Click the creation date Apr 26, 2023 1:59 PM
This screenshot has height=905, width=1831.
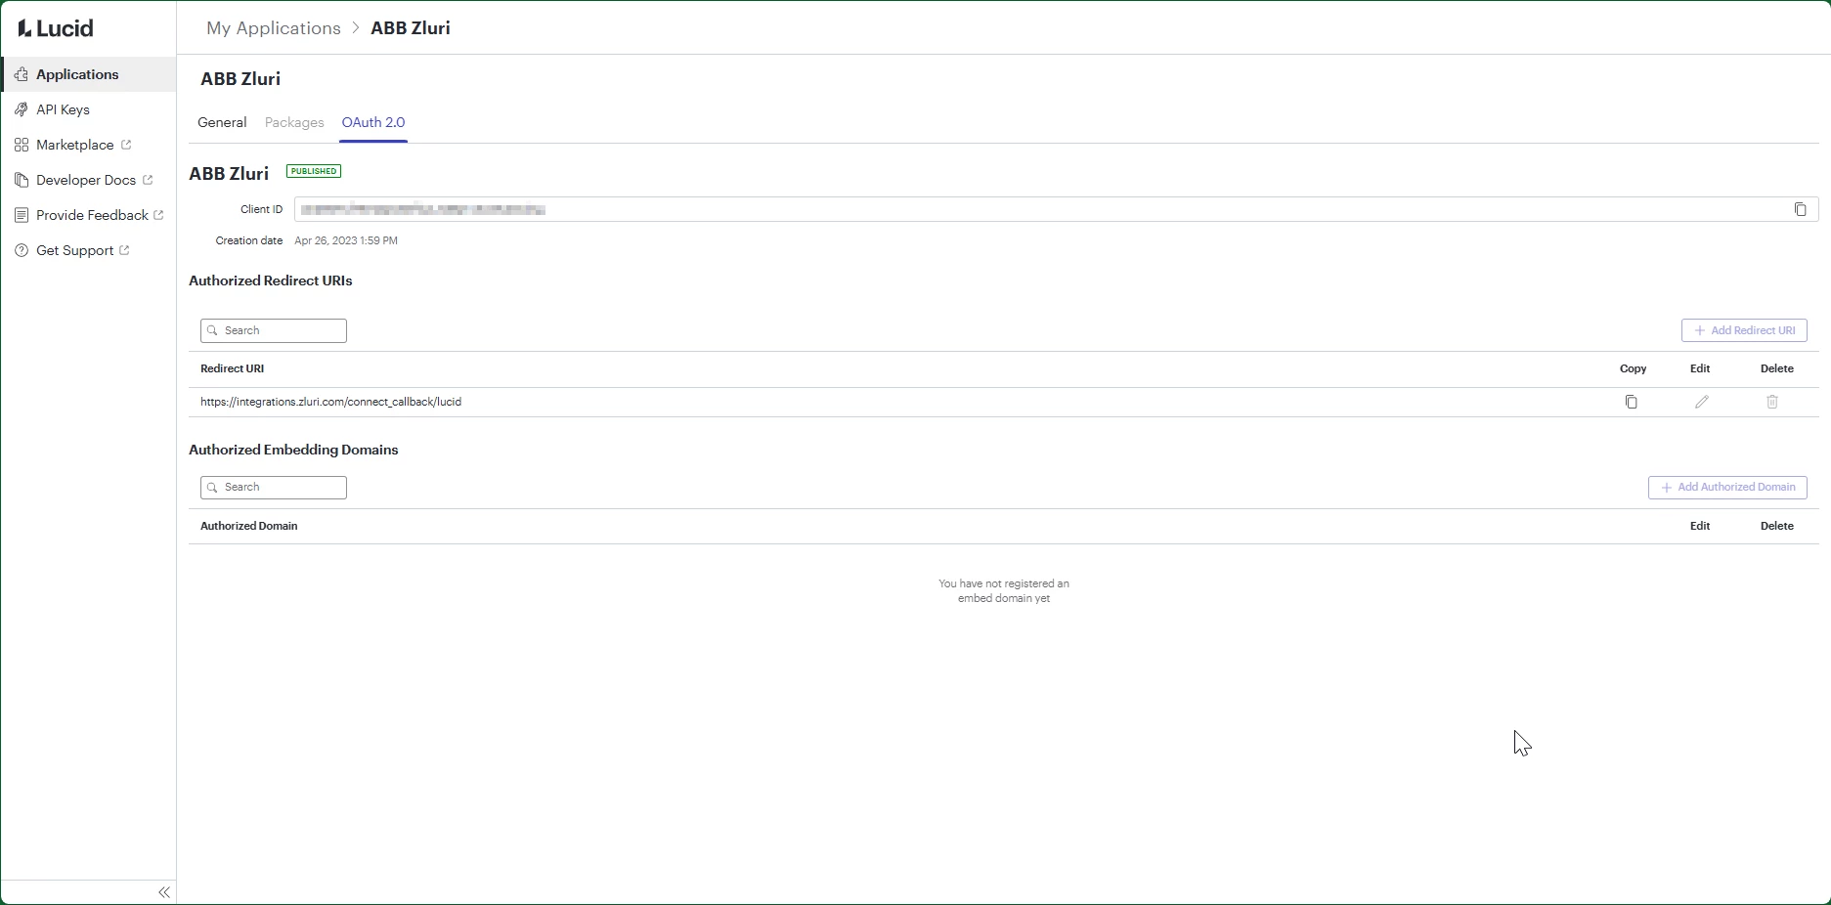click(346, 240)
